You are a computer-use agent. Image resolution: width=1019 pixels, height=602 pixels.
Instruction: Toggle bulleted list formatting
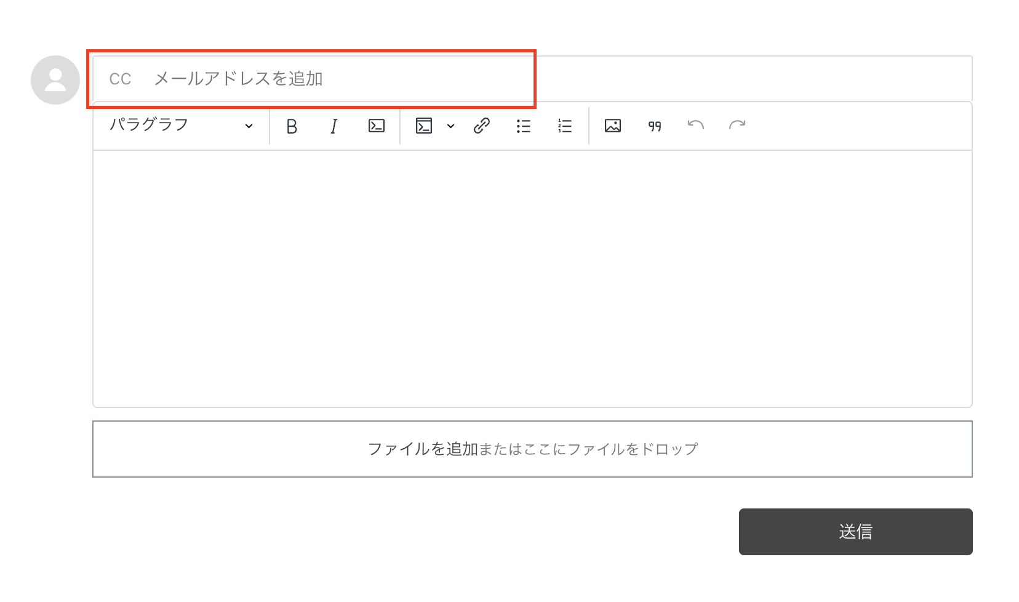522,126
